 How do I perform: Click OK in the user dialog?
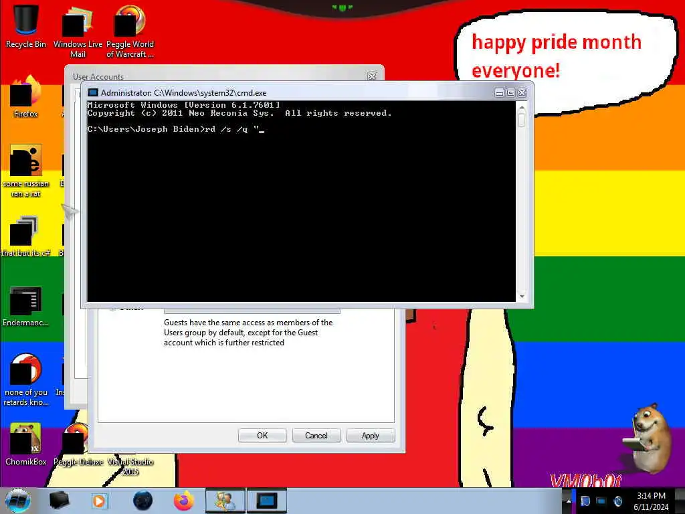262,435
